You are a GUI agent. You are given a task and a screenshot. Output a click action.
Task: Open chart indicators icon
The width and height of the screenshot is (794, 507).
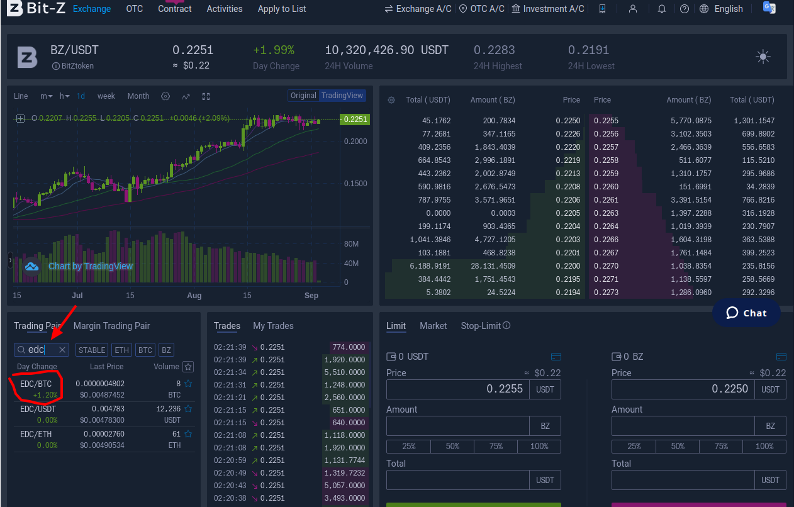[186, 96]
